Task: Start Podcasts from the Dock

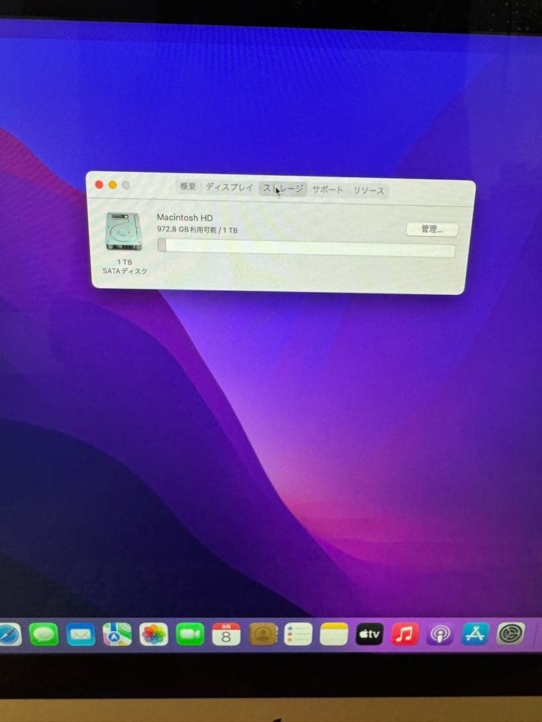Action: 440,633
